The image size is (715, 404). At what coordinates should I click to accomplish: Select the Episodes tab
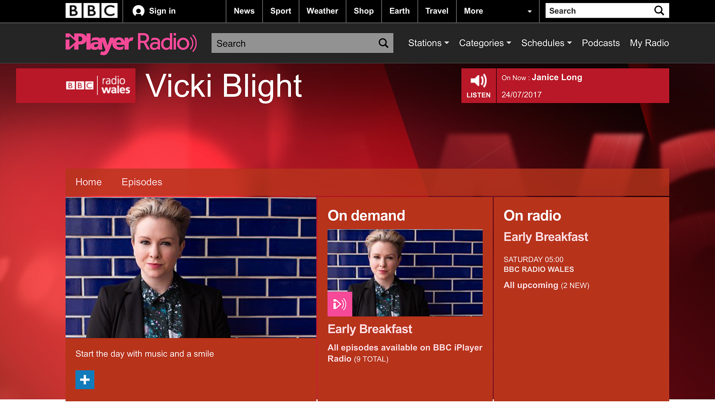pos(142,182)
